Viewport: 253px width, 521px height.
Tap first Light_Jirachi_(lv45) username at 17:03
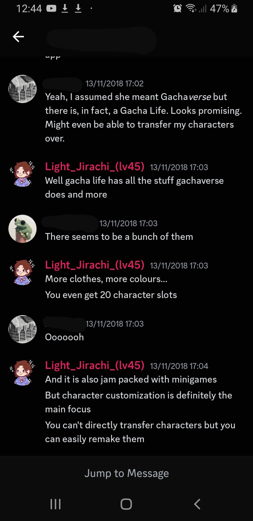pos(95,166)
